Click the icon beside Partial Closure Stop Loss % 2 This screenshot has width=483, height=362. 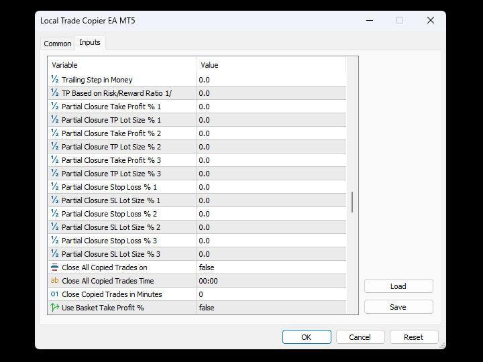coord(55,213)
